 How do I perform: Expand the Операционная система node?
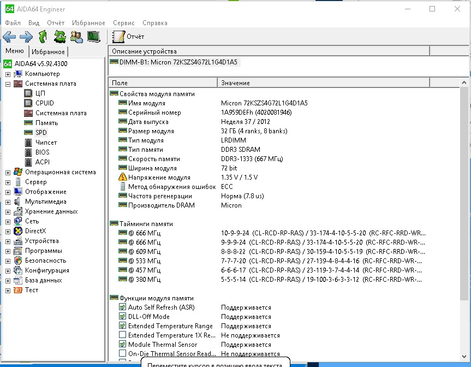8,173
